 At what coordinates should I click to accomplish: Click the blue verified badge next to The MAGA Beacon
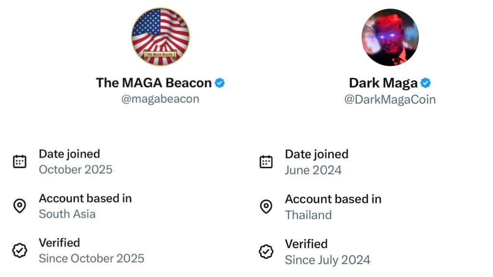click(x=220, y=83)
